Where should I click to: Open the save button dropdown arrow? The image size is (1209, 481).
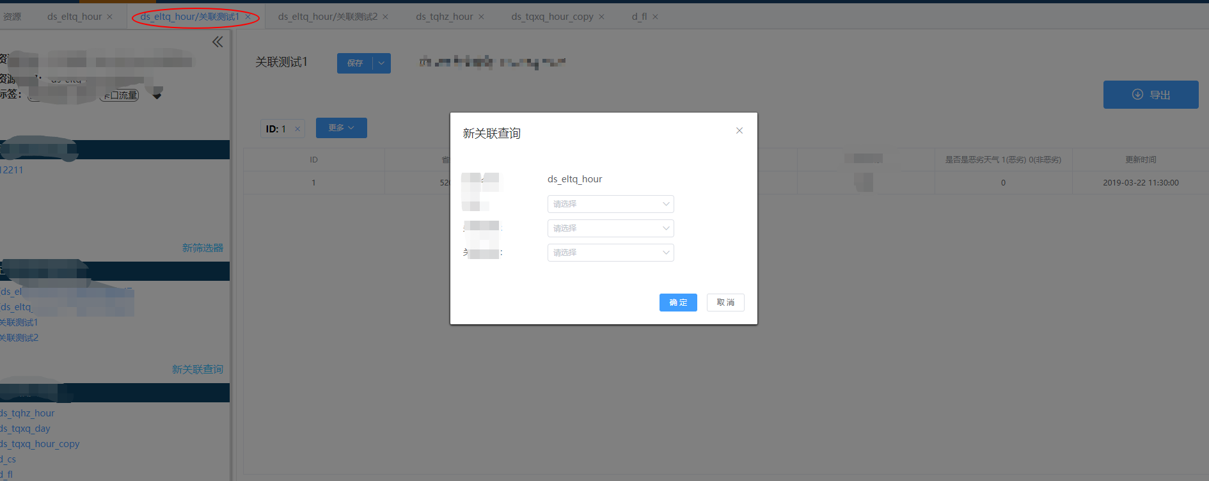point(382,63)
